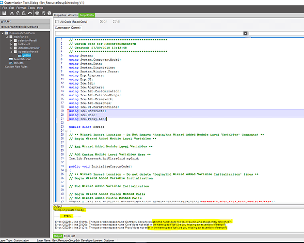This screenshot has height=243, width=304.
Task: Expand the listPanel1 tree node
Action: pyautogui.click(x=11, y=44)
